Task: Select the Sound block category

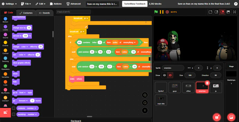Action: pyautogui.click(x=5, y=36)
